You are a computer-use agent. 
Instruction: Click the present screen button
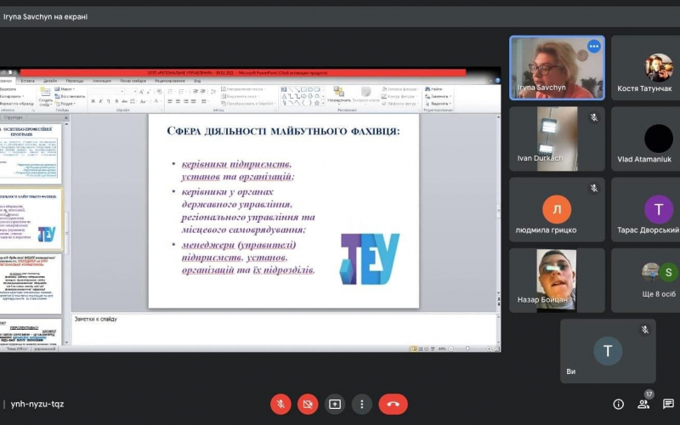[335, 405]
